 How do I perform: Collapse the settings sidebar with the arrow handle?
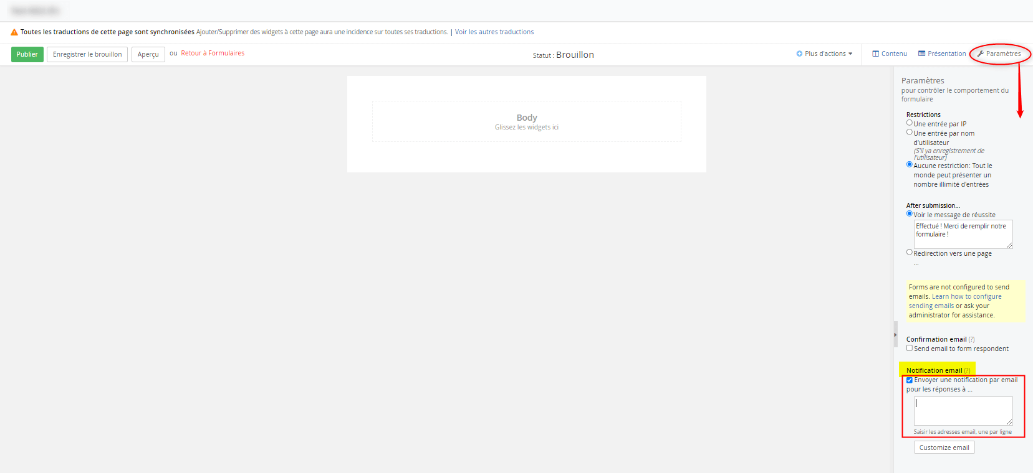point(895,335)
